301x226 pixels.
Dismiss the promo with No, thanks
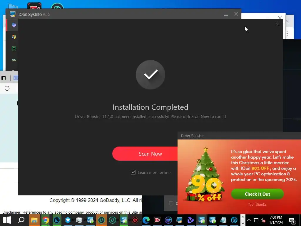coord(257,204)
